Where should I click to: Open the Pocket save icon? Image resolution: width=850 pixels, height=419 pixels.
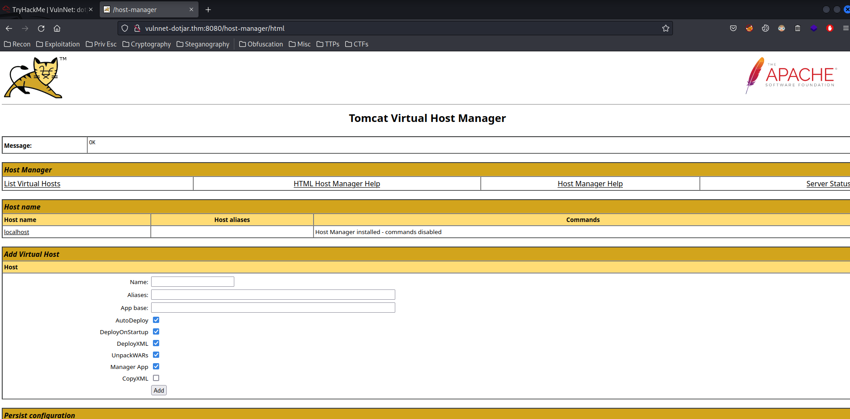733,29
